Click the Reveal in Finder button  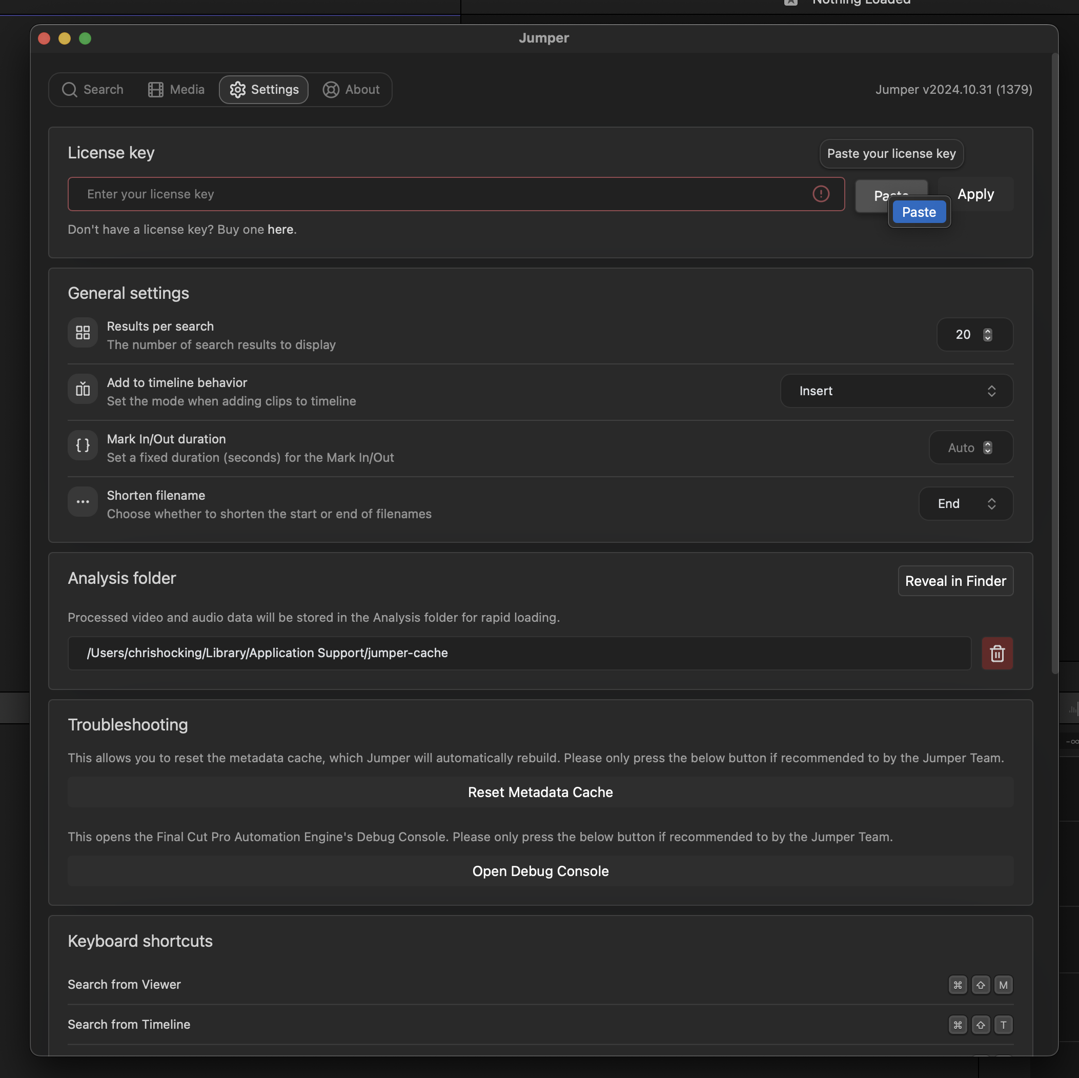(955, 581)
